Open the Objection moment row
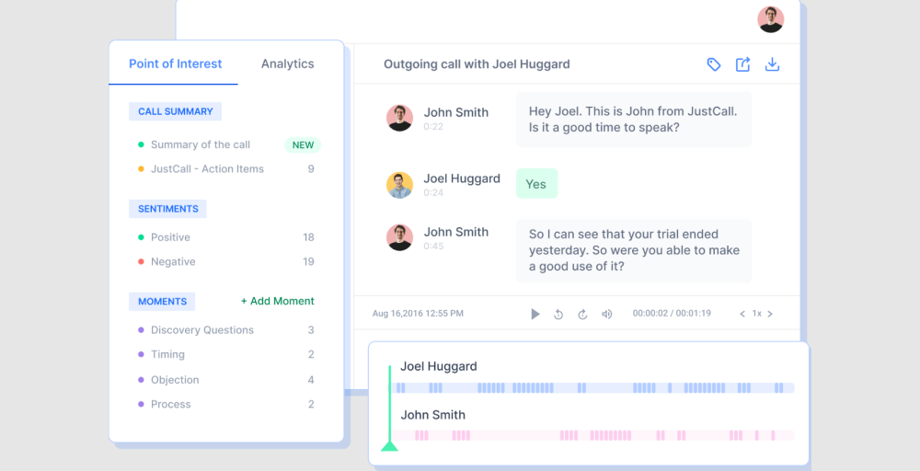 [226, 380]
